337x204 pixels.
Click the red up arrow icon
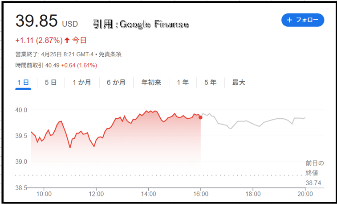[x=67, y=40]
